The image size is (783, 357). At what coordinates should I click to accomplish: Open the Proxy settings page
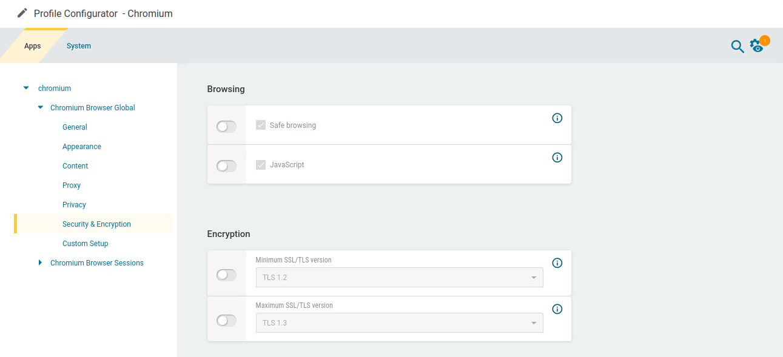pos(72,185)
